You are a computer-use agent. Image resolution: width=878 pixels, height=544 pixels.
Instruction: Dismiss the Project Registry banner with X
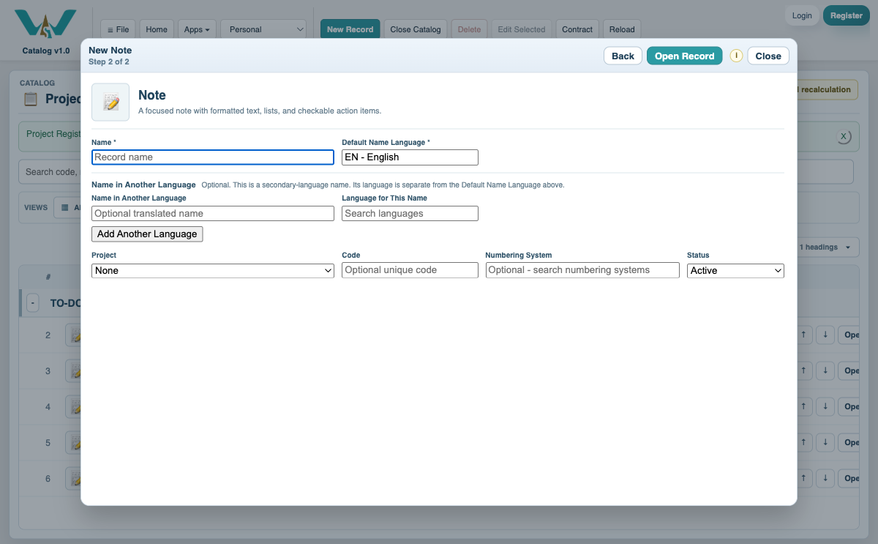(x=844, y=137)
